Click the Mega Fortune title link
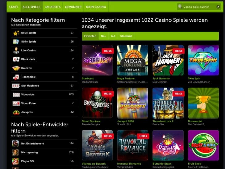The image size is (225, 169). tap(126, 78)
